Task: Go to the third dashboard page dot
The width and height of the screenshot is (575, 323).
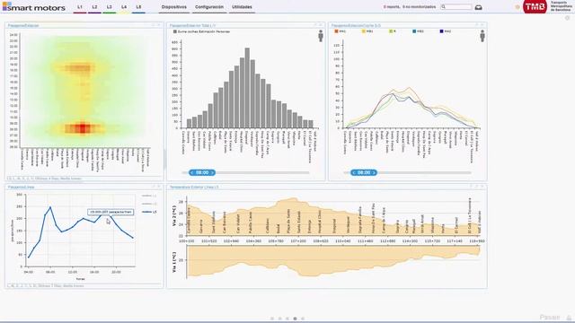Action: pyautogui.click(x=287, y=319)
